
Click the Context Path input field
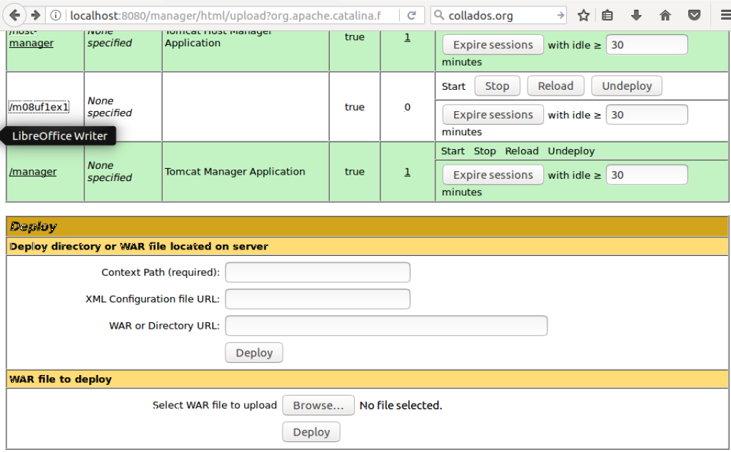click(318, 272)
